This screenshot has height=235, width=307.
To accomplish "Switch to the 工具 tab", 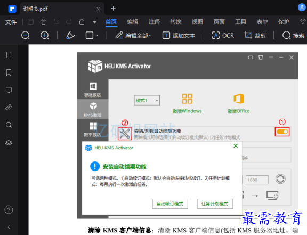I will point(240,22).
